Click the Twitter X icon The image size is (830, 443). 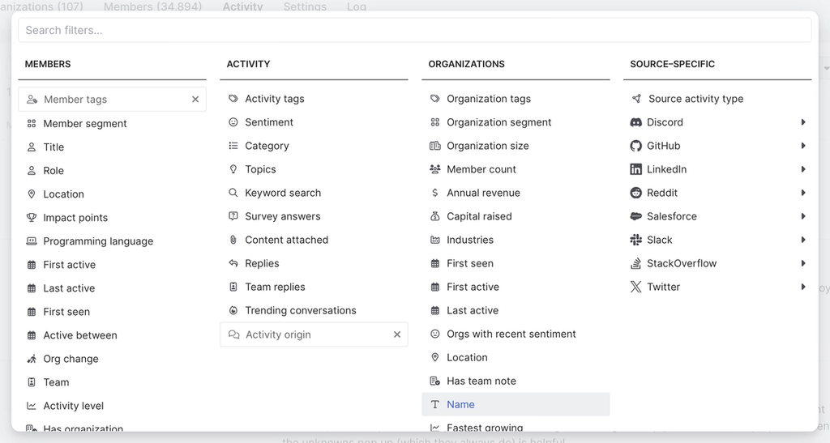[x=636, y=287]
